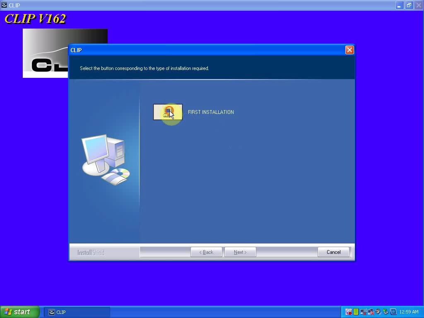The height and width of the screenshot is (318, 424).
Task: Click the red-dot security alert tray icon
Action: click(349, 312)
